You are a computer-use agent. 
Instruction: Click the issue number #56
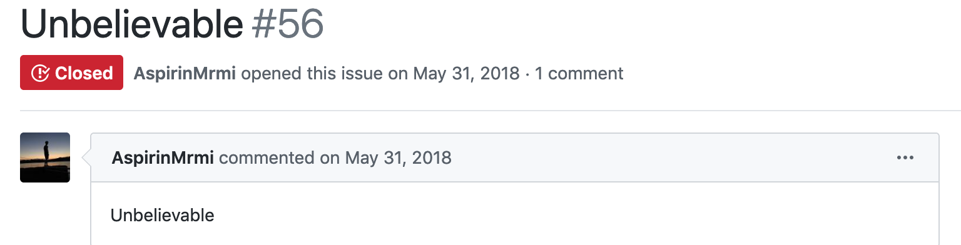pyautogui.click(x=288, y=24)
